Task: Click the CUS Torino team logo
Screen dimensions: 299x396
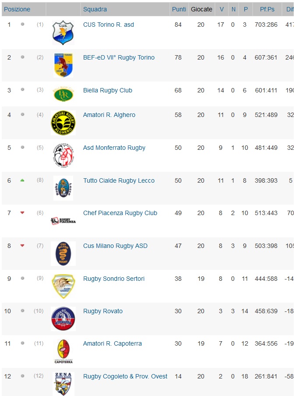Action: 63,32
